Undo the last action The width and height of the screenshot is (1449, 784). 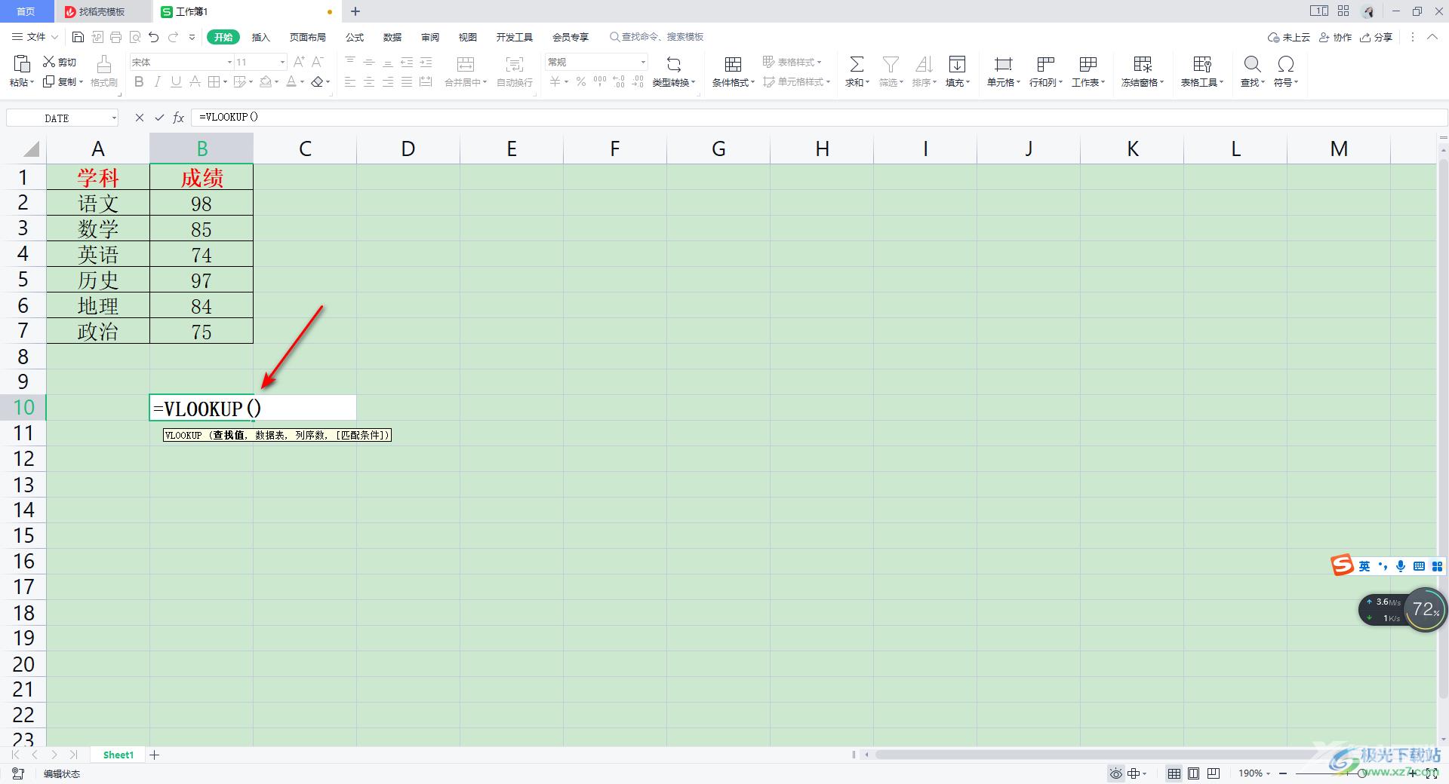click(x=154, y=37)
